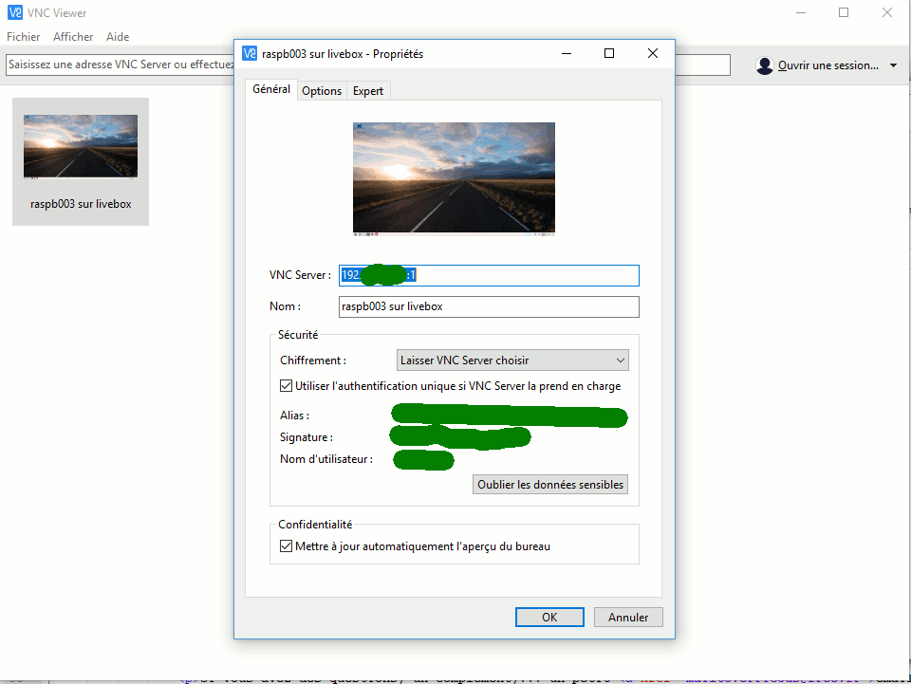Image resolution: width=911 pixels, height=684 pixels.
Task: Open the Chiffrement dropdown
Action: click(x=512, y=360)
